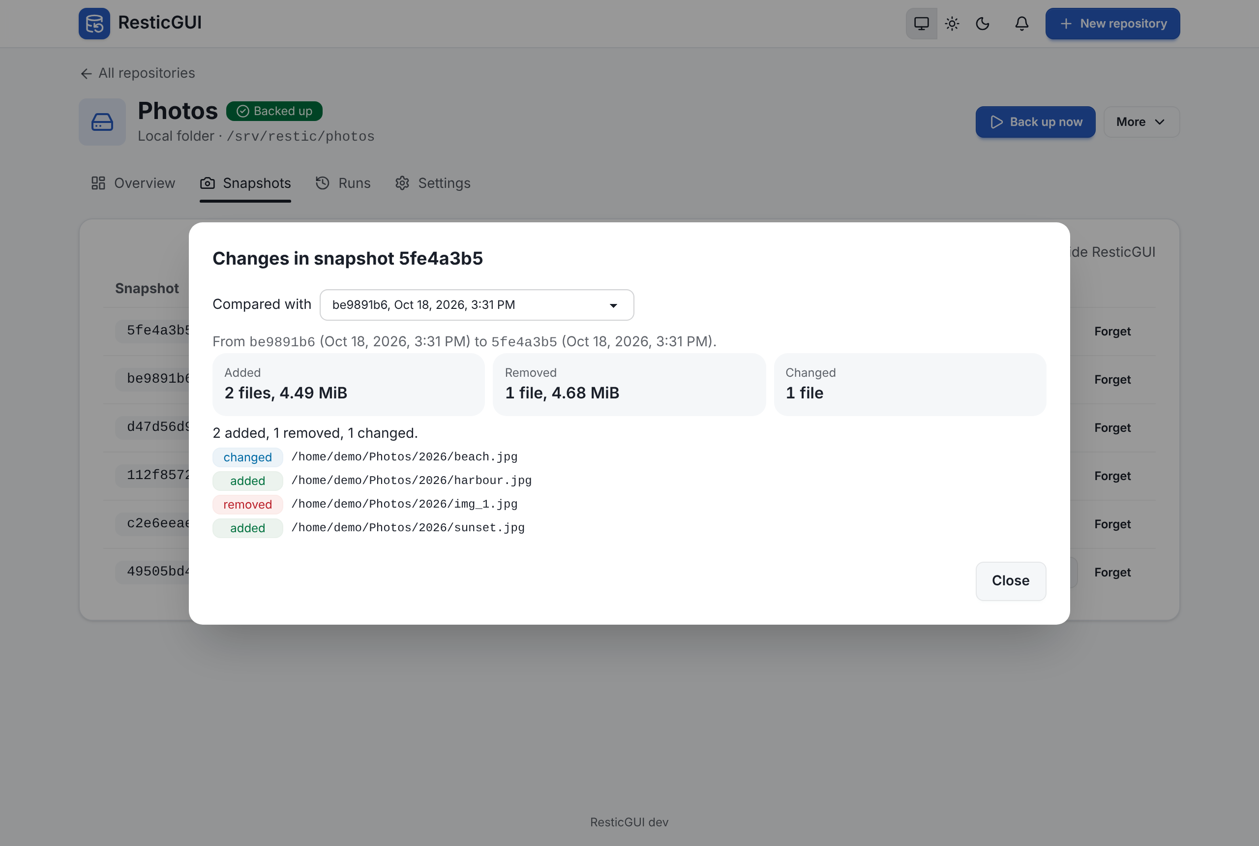Click the path /home/demo/Photos/2026/beach.jpg
The height and width of the screenshot is (846, 1259).
coord(405,457)
